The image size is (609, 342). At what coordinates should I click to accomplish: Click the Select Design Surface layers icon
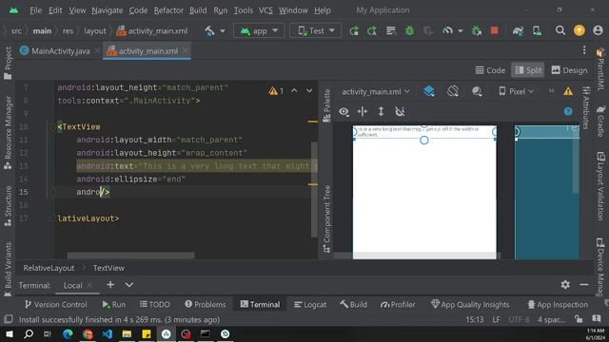429,91
